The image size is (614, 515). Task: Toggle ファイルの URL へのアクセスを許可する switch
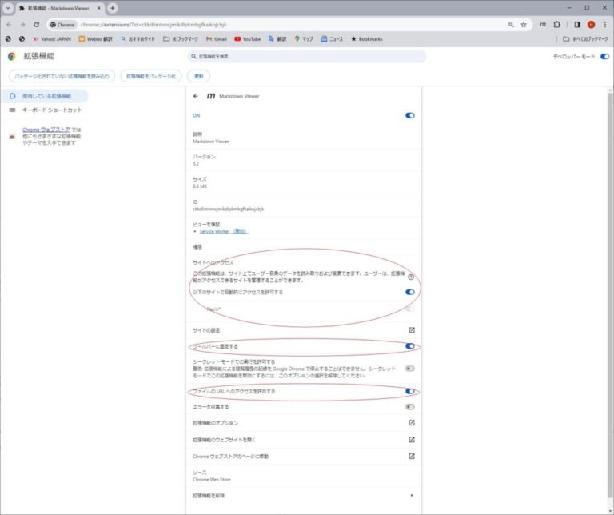tap(410, 391)
